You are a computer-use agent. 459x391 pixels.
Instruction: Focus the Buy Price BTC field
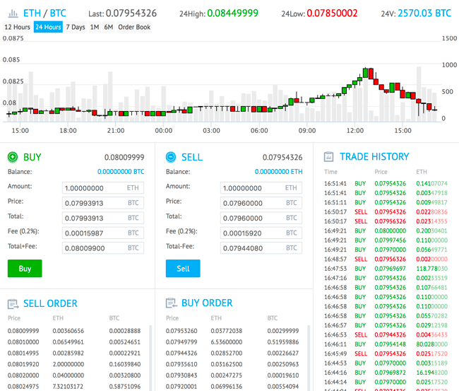[x=103, y=203]
